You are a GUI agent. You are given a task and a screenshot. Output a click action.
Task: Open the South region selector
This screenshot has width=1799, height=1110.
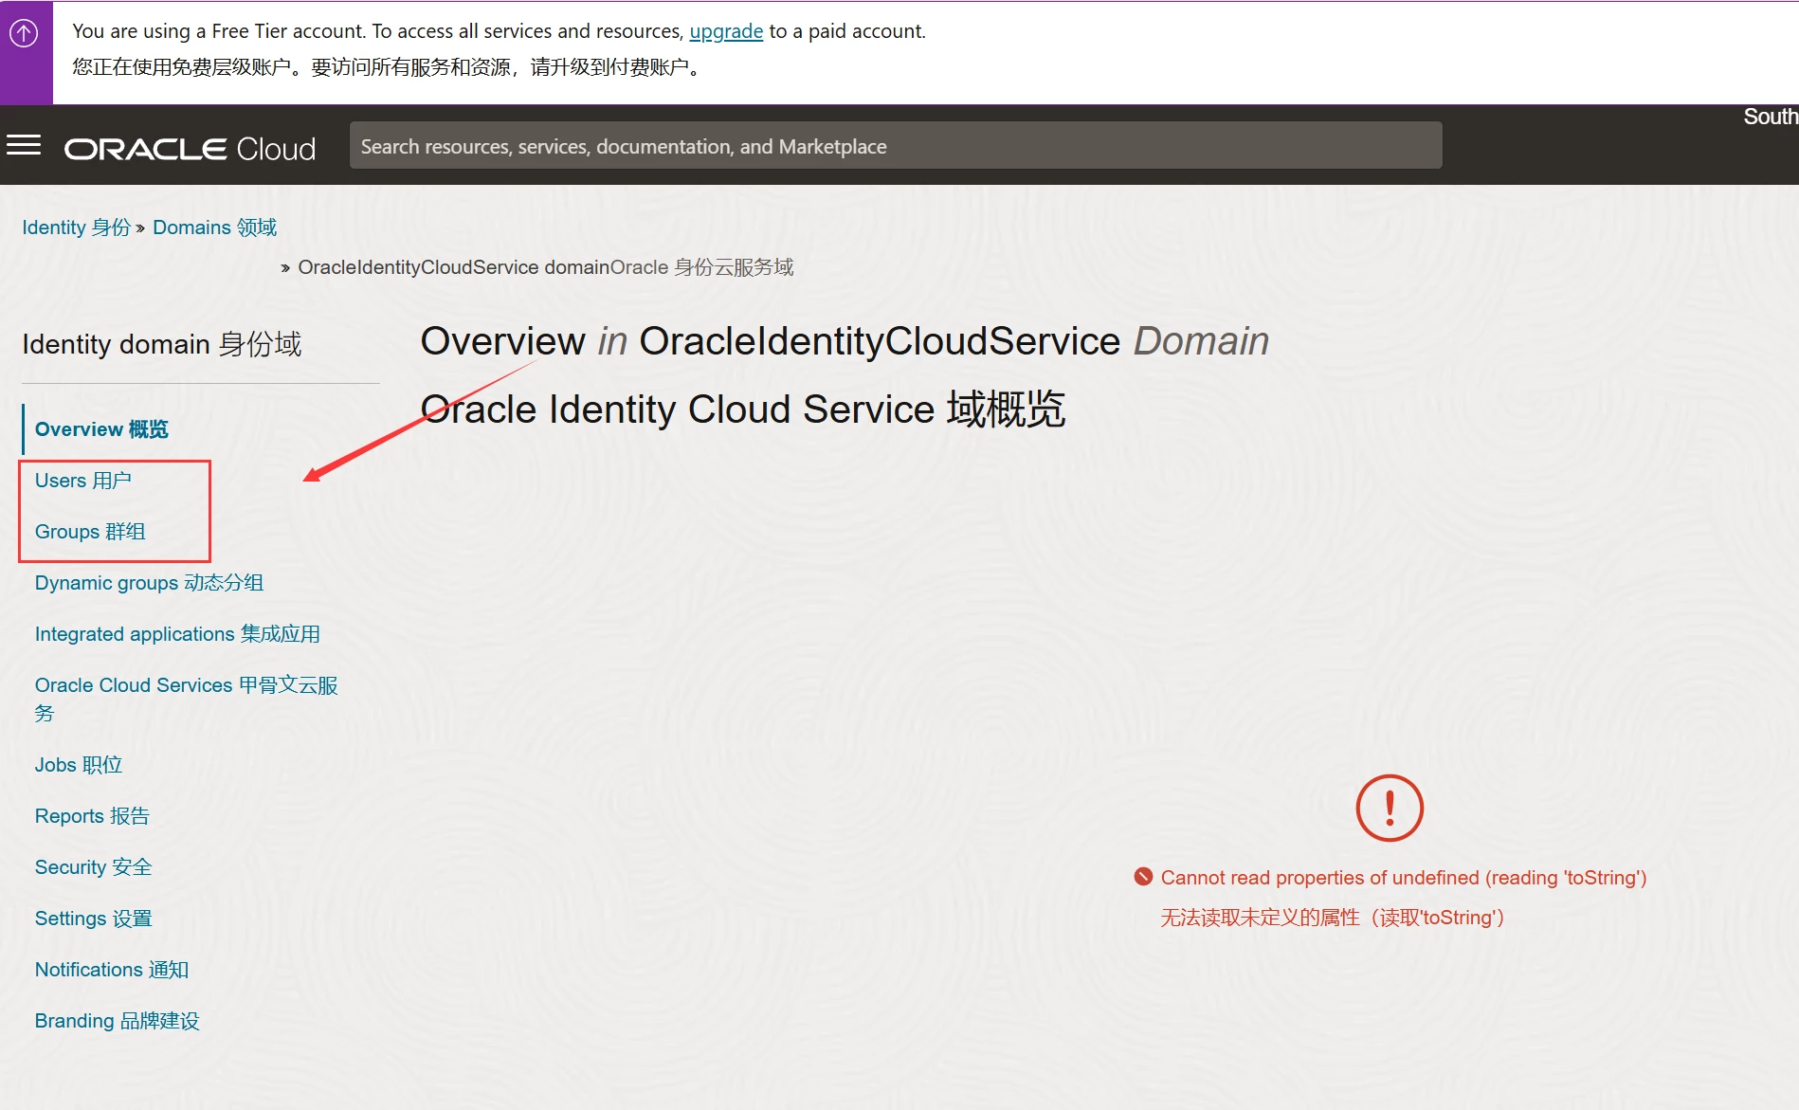[x=1769, y=117]
